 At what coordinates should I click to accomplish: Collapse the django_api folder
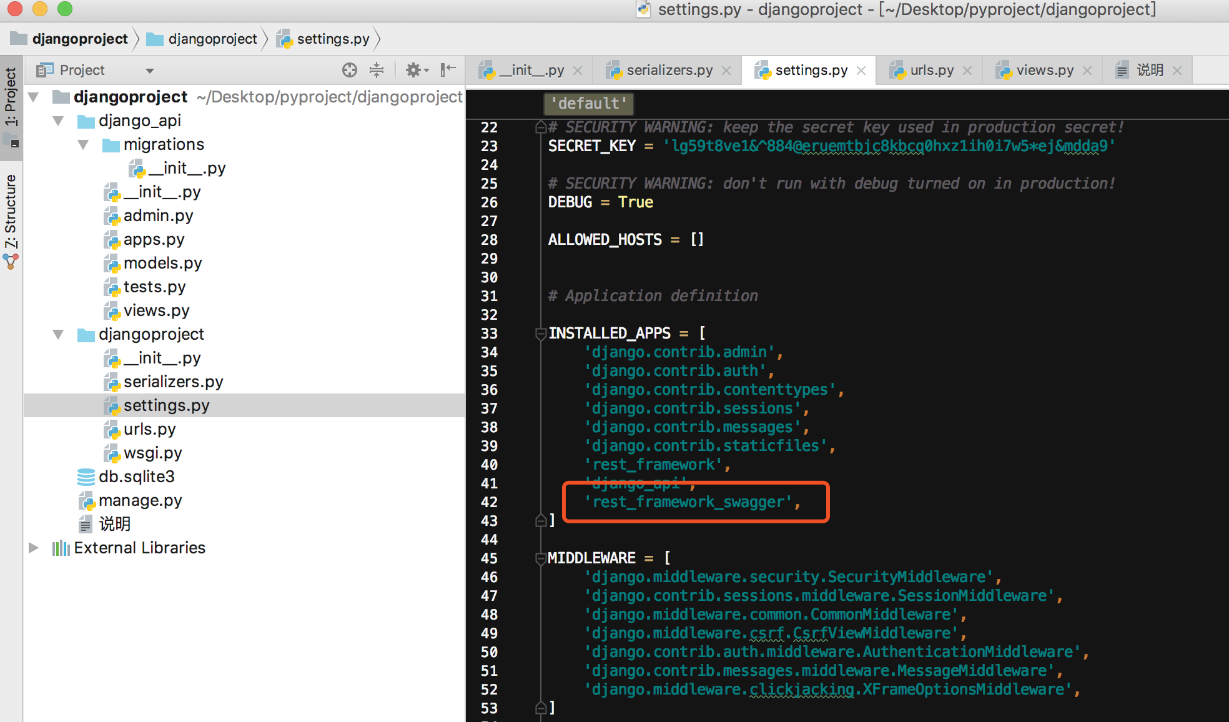pos(59,121)
